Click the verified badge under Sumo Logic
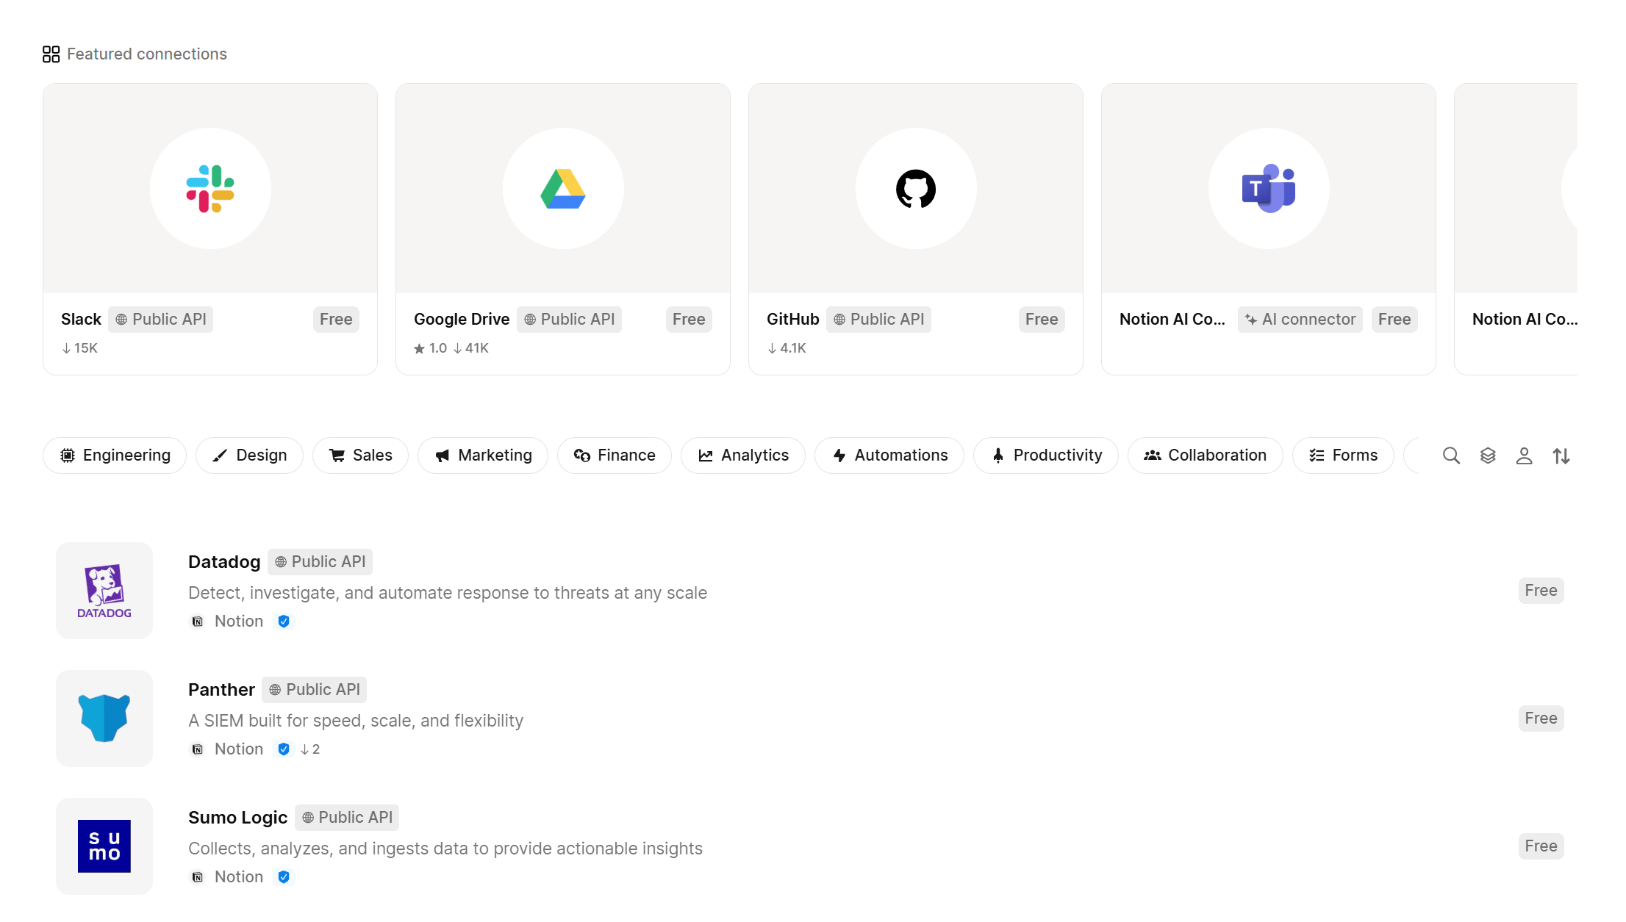1626x922 pixels. tap(284, 877)
